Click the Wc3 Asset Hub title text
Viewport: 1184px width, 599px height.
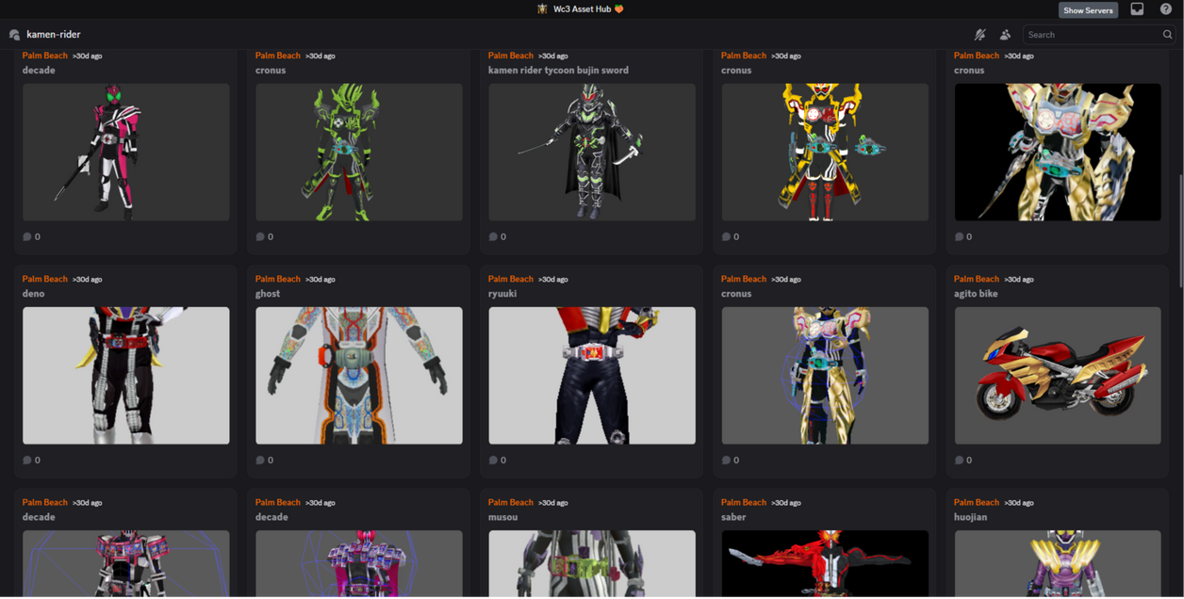point(583,9)
